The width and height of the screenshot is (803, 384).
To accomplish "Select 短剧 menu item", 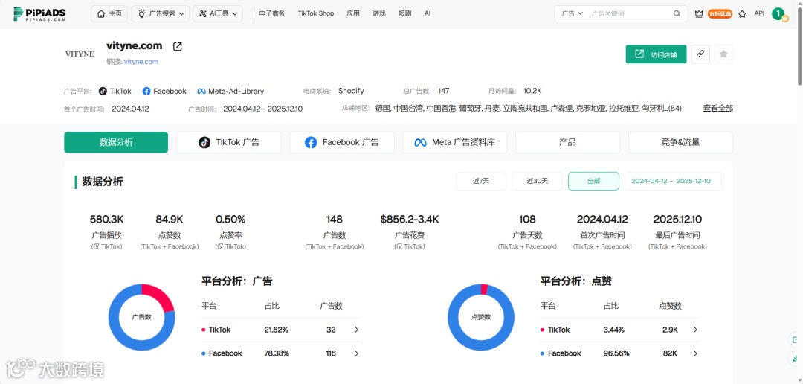I will [x=404, y=14].
